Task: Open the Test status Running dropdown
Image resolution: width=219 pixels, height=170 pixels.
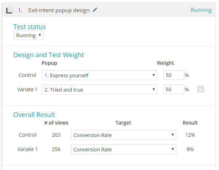Action: 28,35
